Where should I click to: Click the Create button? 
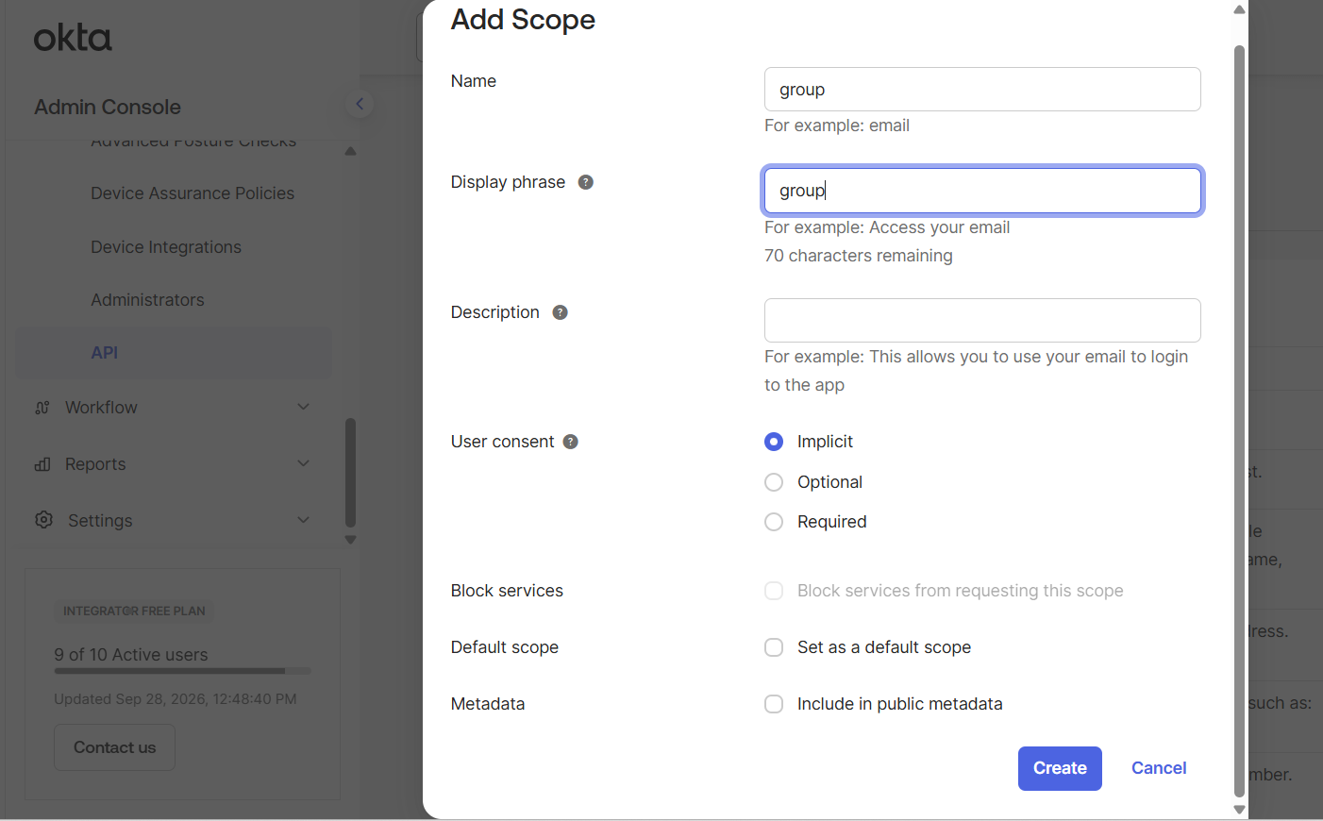click(1060, 768)
